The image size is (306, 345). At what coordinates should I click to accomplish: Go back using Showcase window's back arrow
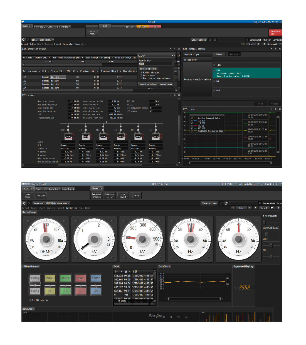(x=24, y=203)
